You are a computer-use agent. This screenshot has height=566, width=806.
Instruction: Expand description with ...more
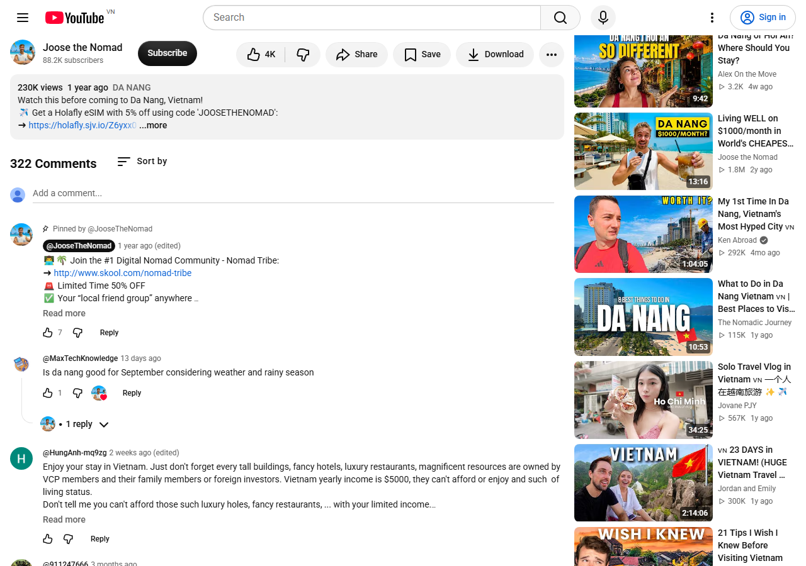153,125
